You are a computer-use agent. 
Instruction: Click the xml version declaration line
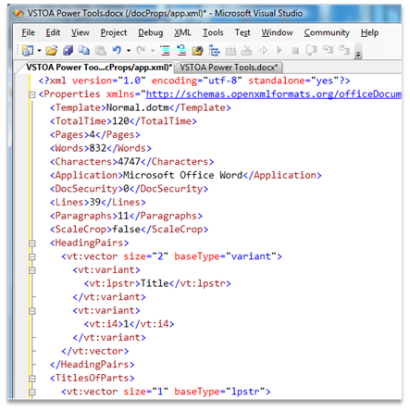pos(194,81)
